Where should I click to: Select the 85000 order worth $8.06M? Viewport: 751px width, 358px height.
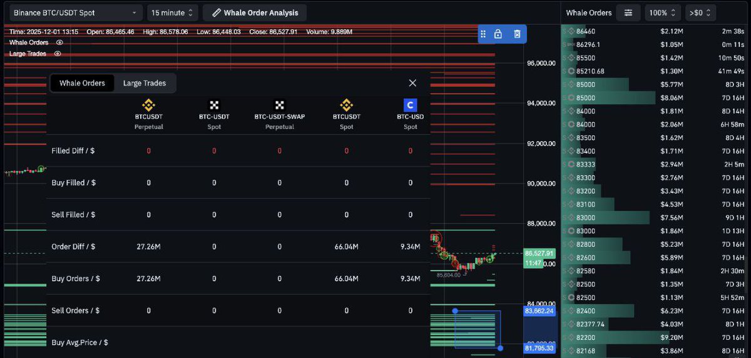655,98
